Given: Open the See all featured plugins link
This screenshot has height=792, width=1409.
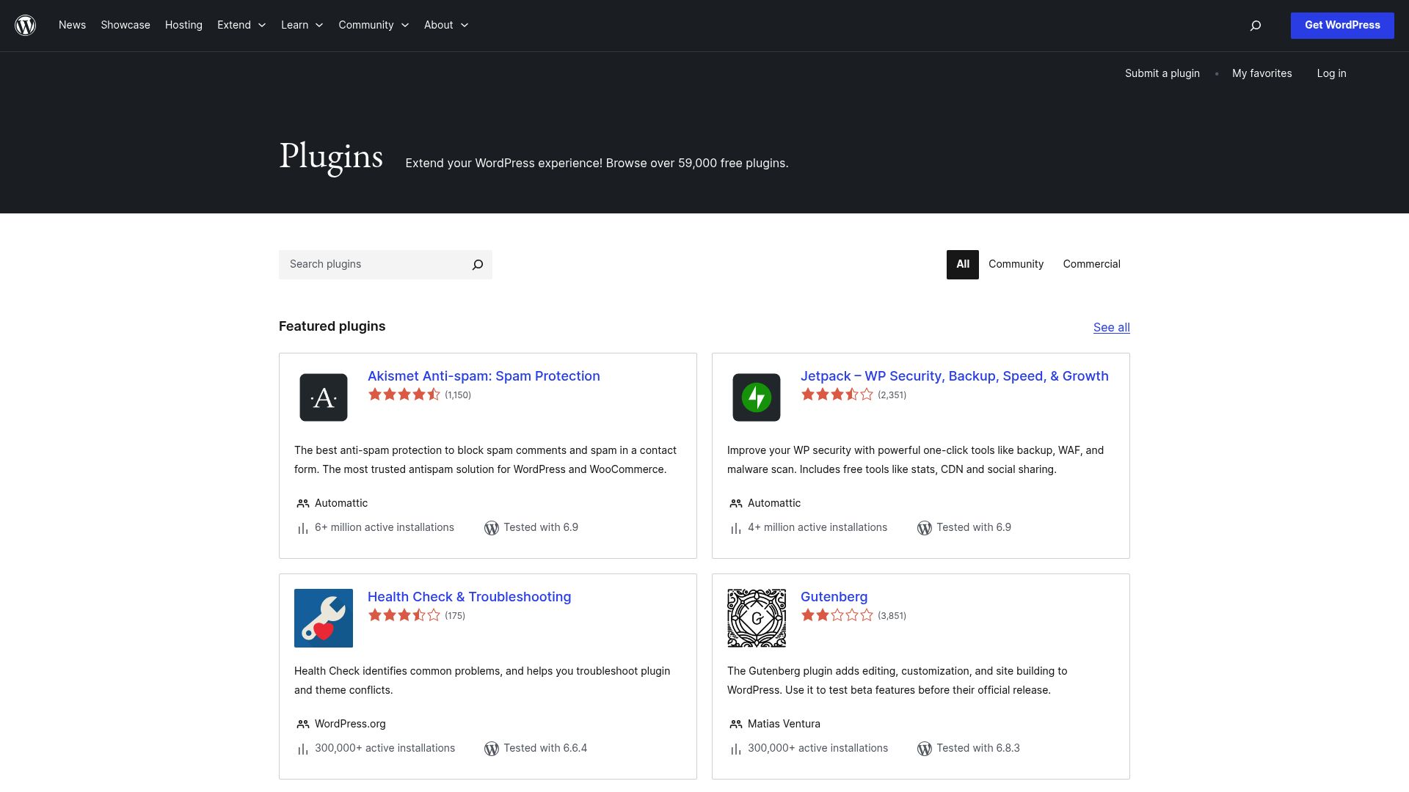Looking at the screenshot, I should pyautogui.click(x=1111, y=328).
